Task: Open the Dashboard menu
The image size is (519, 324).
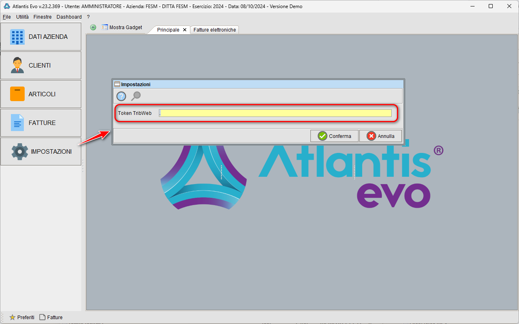Action: [69, 17]
